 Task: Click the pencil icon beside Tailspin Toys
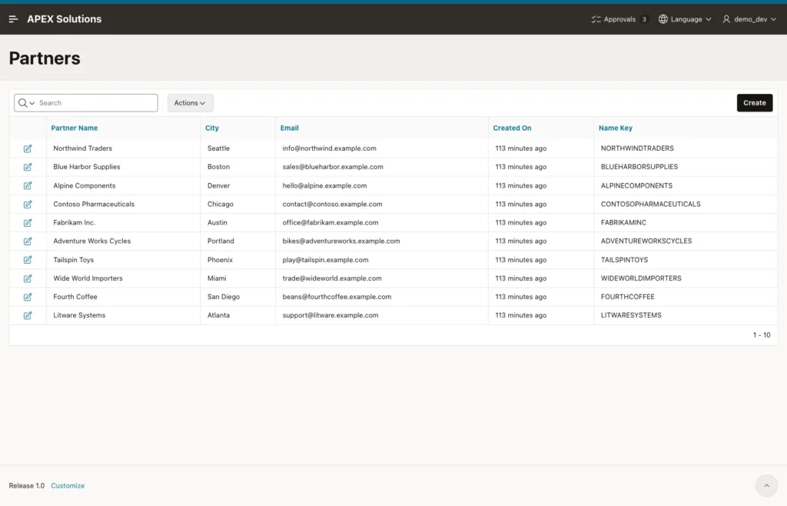pyautogui.click(x=28, y=260)
